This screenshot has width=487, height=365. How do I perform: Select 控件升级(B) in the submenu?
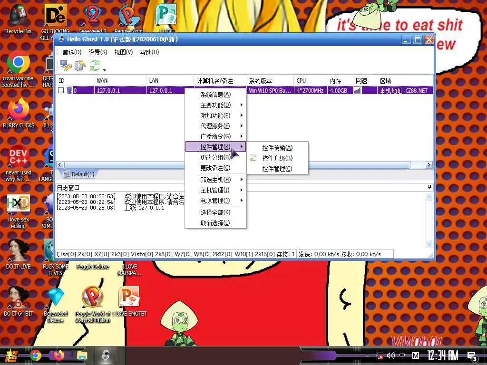277,158
